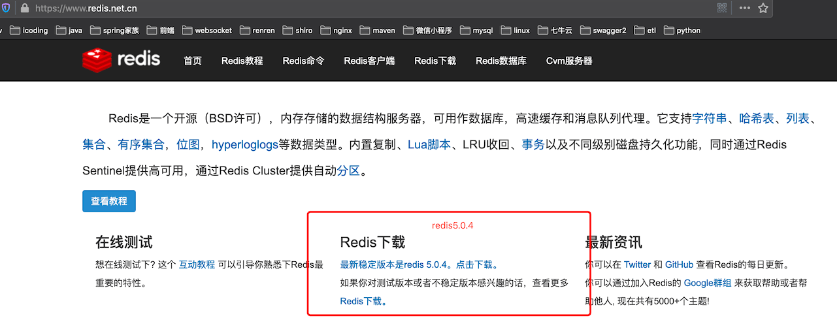The image size is (837, 320).
Task: Select Redis下载 in the navigation bar
Action: [x=435, y=61]
